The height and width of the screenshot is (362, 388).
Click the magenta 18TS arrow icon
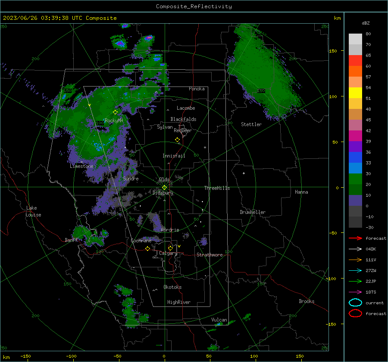[355, 292]
